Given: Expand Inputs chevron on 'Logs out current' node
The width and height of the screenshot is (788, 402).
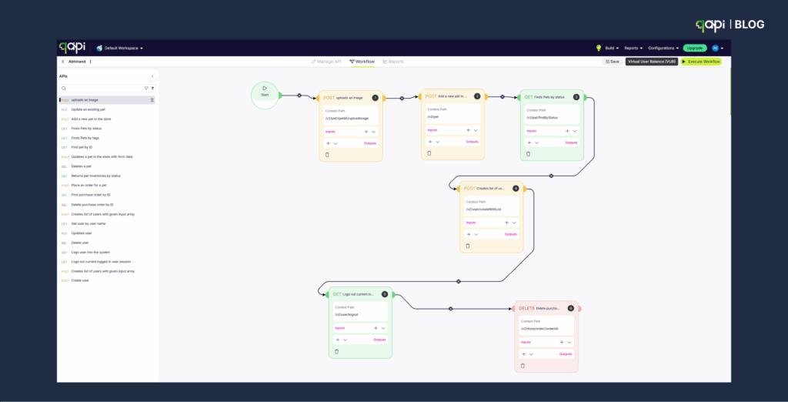Looking at the screenshot, I should (383, 328).
